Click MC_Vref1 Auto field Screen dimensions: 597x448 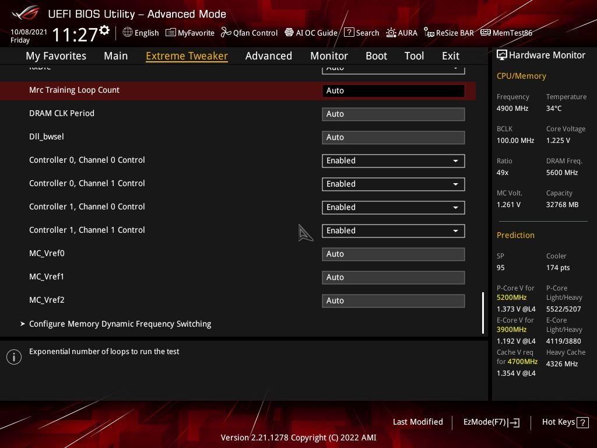394,277
